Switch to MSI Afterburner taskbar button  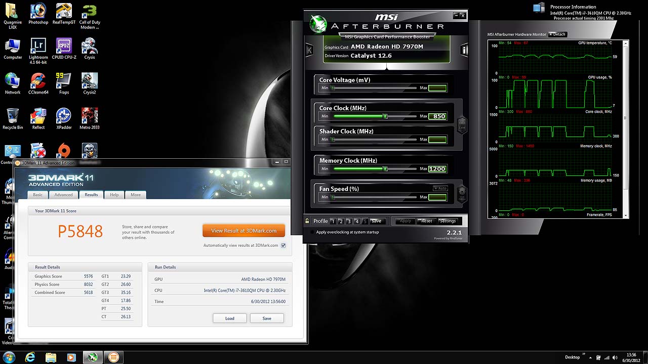coord(93,357)
